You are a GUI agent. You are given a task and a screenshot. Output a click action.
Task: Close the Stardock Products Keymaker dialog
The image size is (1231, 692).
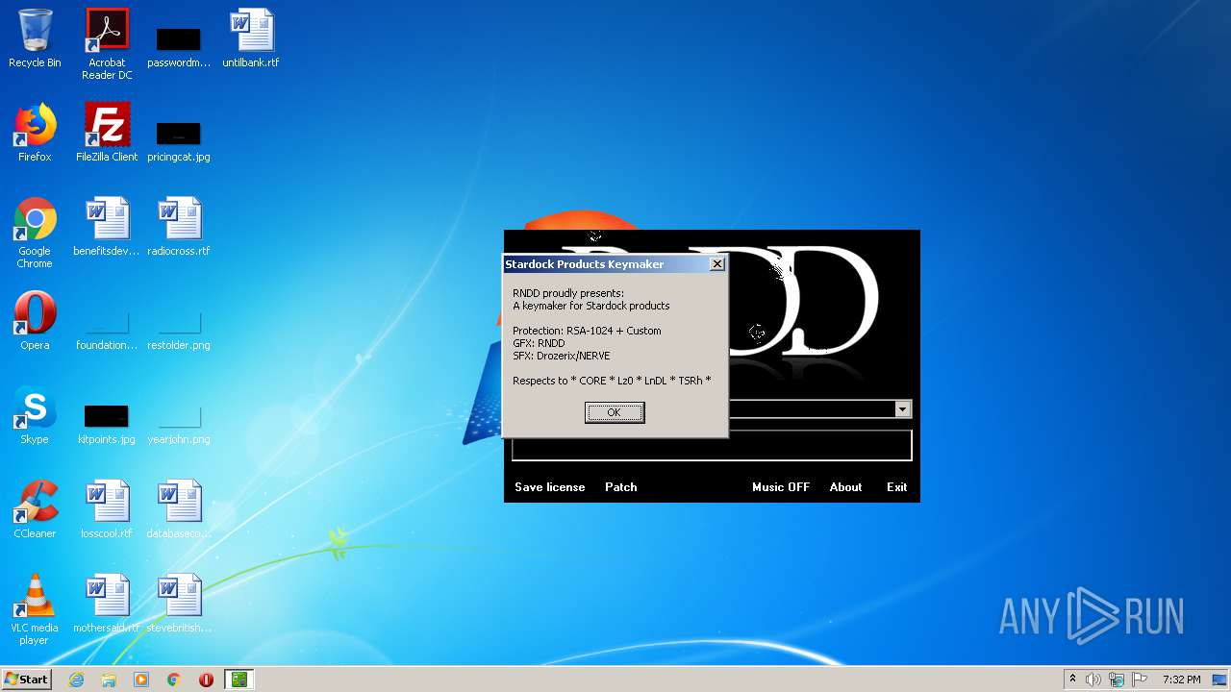click(x=717, y=264)
